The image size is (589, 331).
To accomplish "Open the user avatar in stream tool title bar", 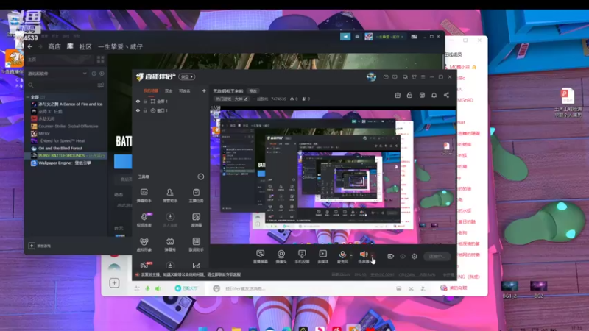I will [x=372, y=77].
